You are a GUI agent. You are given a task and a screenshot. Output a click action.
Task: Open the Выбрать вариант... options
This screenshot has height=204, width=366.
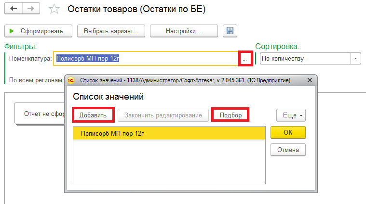pos(111,31)
